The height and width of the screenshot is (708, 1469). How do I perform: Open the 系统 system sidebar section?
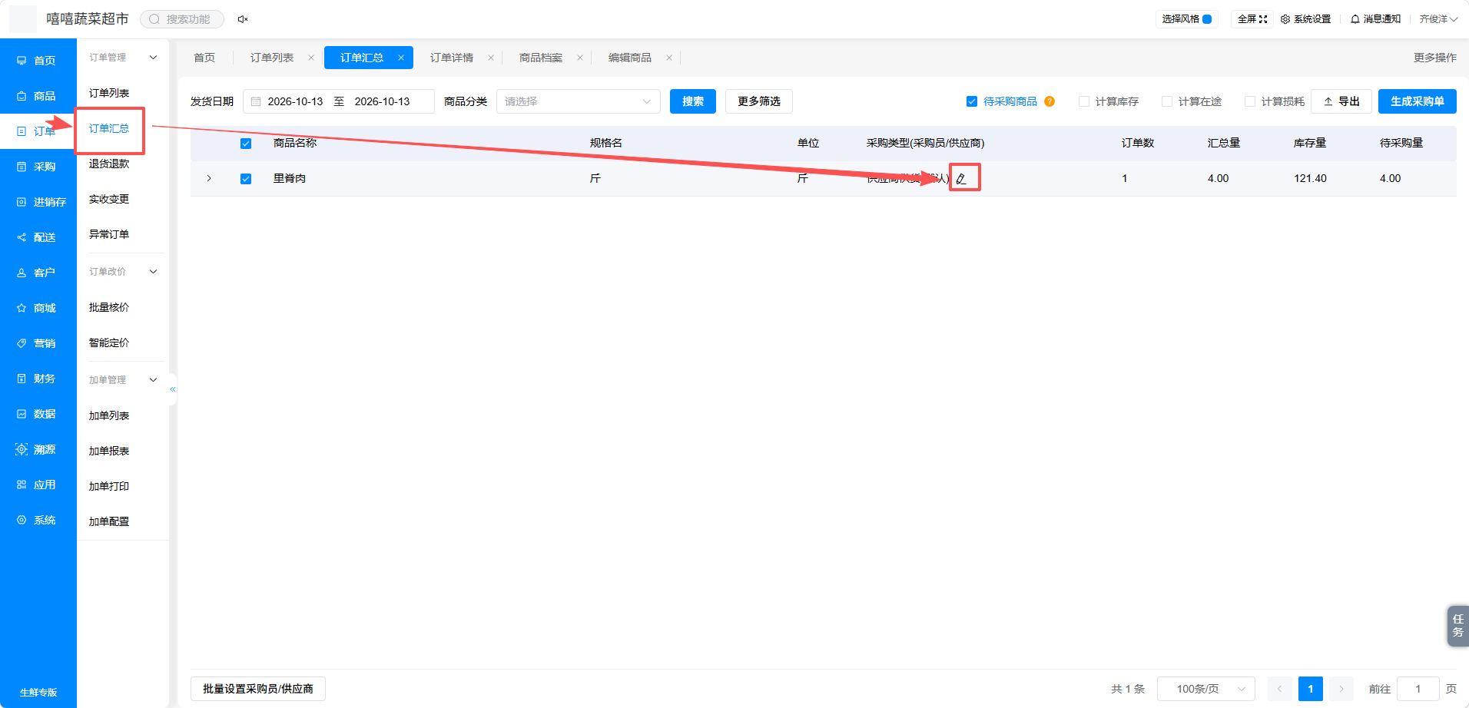(37, 520)
